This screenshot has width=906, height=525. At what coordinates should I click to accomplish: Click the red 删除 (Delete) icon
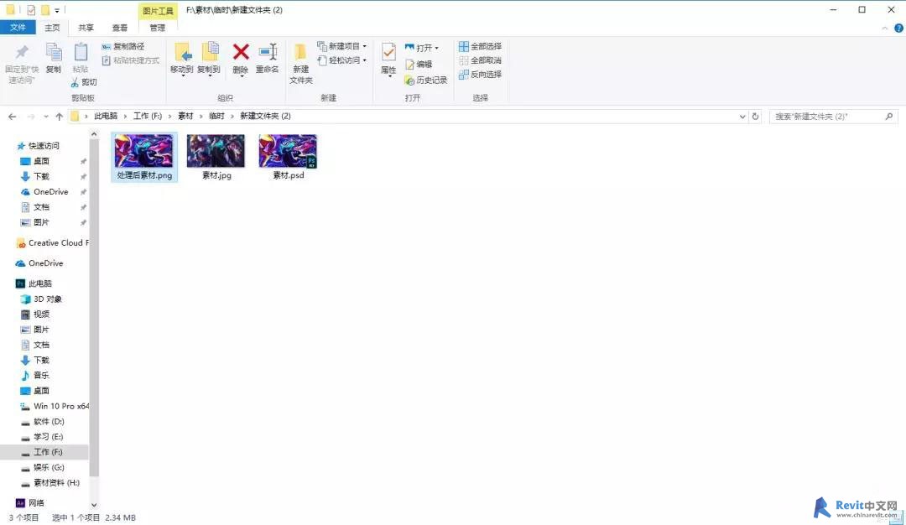tap(241, 52)
